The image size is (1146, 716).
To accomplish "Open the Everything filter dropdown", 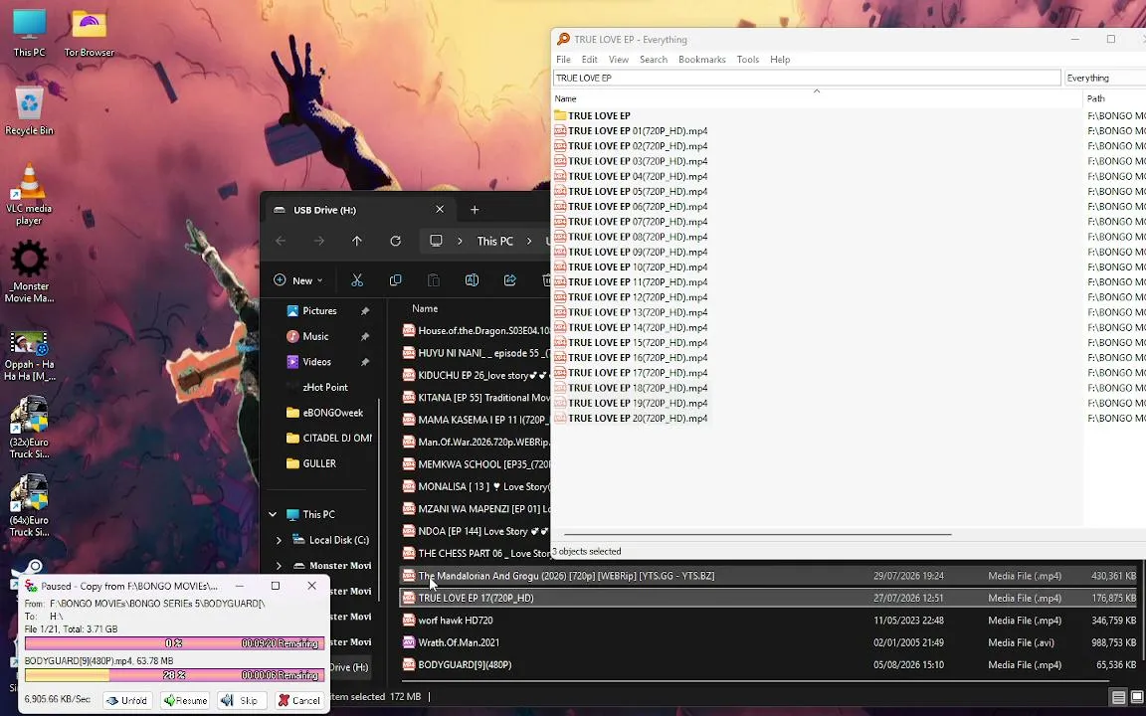I will tap(1103, 78).
